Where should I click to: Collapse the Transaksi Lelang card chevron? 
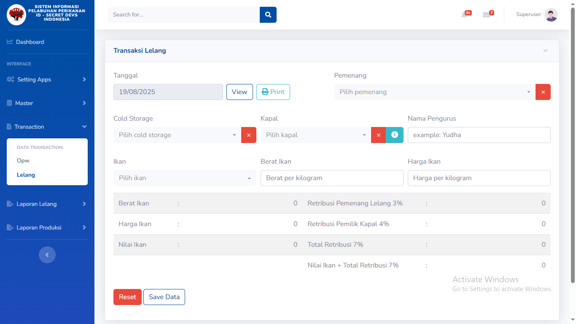(545, 51)
